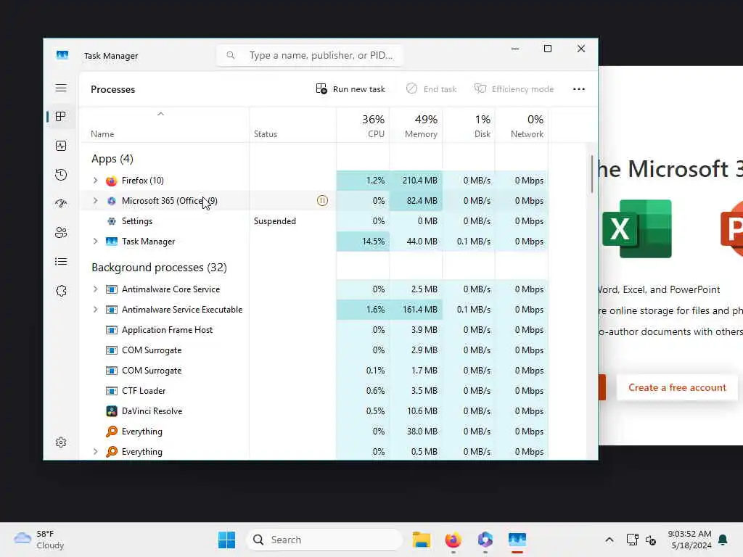
Task: Click the Settings process gear icon
Action: 111,221
